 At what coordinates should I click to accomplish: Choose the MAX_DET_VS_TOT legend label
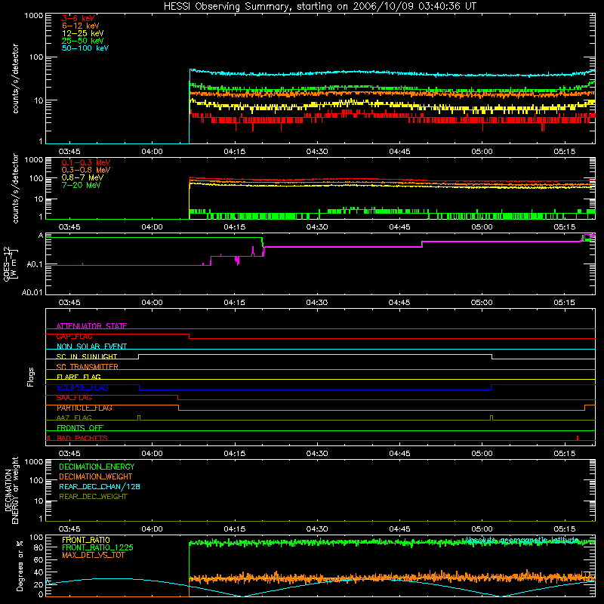pos(93,555)
